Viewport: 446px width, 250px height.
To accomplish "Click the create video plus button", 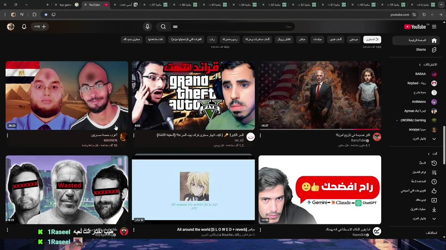I will tap(40, 26).
